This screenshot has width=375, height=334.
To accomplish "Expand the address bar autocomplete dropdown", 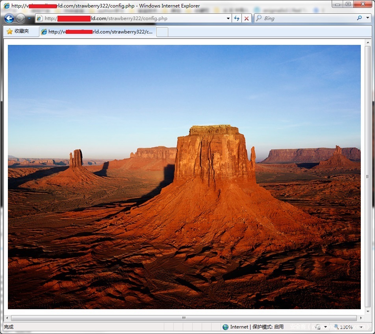I will pyautogui.click(x=228, y=18).
